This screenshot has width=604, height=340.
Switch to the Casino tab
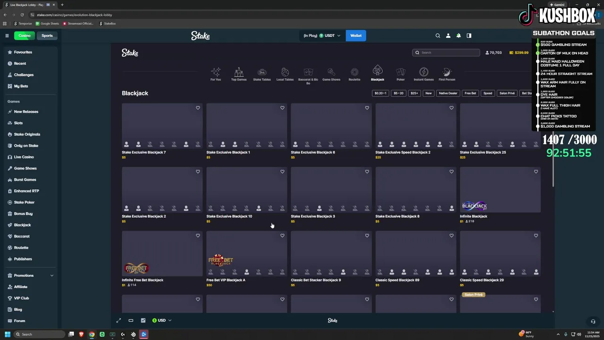[25, 35]
